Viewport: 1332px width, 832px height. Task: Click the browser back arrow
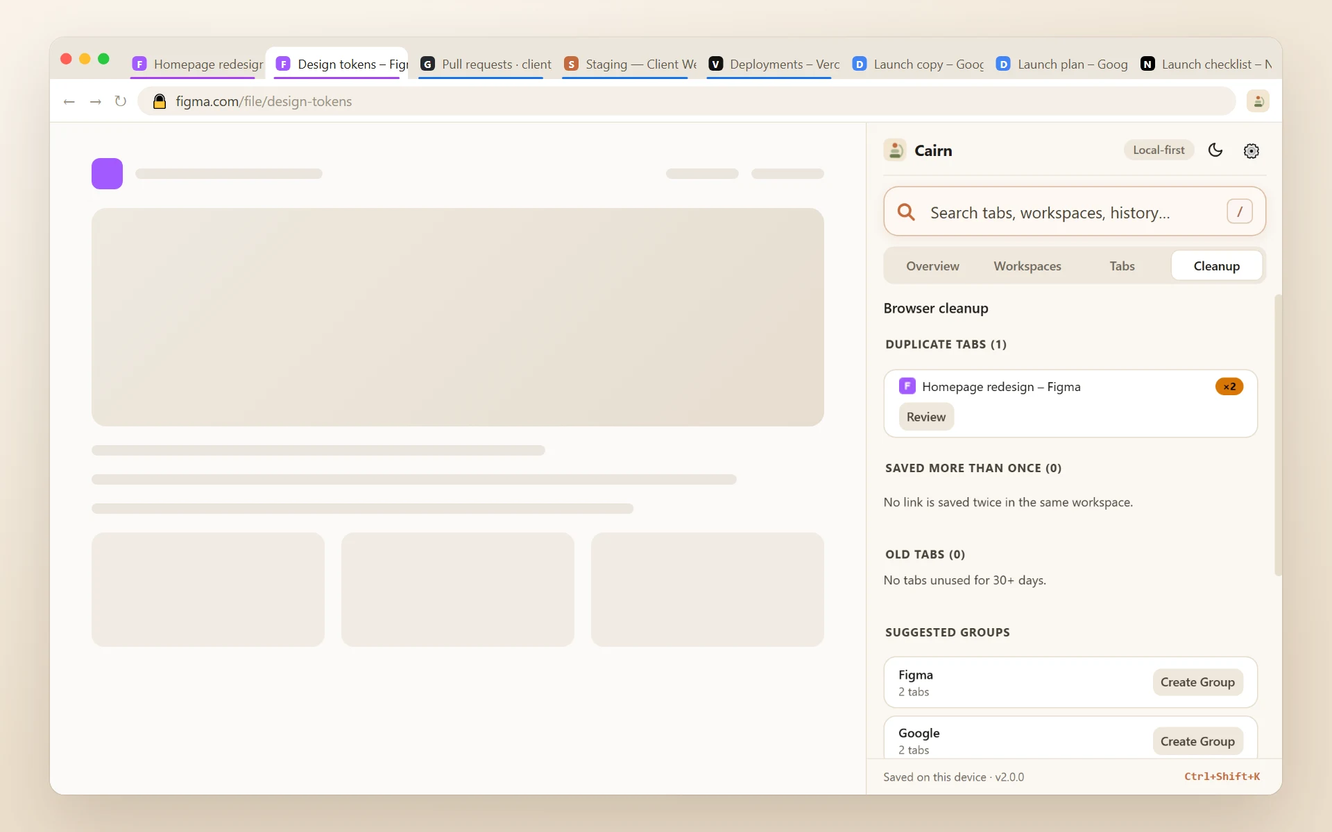(x=69, y=101)
